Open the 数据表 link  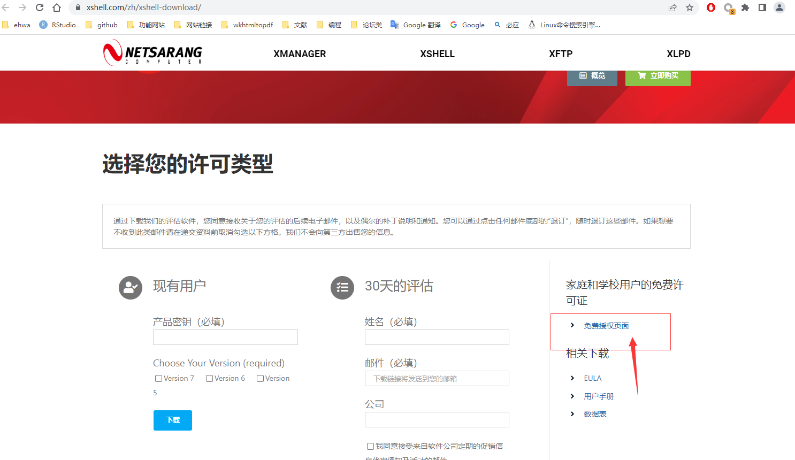pos(595,414)
